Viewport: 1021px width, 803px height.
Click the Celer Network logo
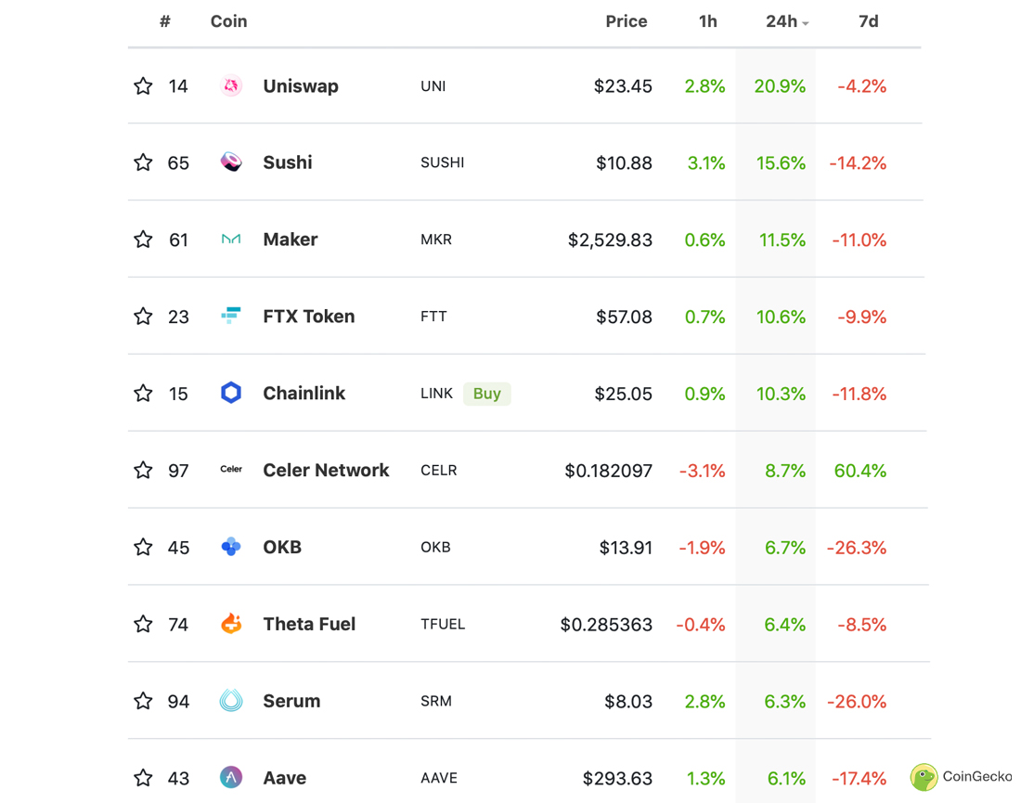231,470
